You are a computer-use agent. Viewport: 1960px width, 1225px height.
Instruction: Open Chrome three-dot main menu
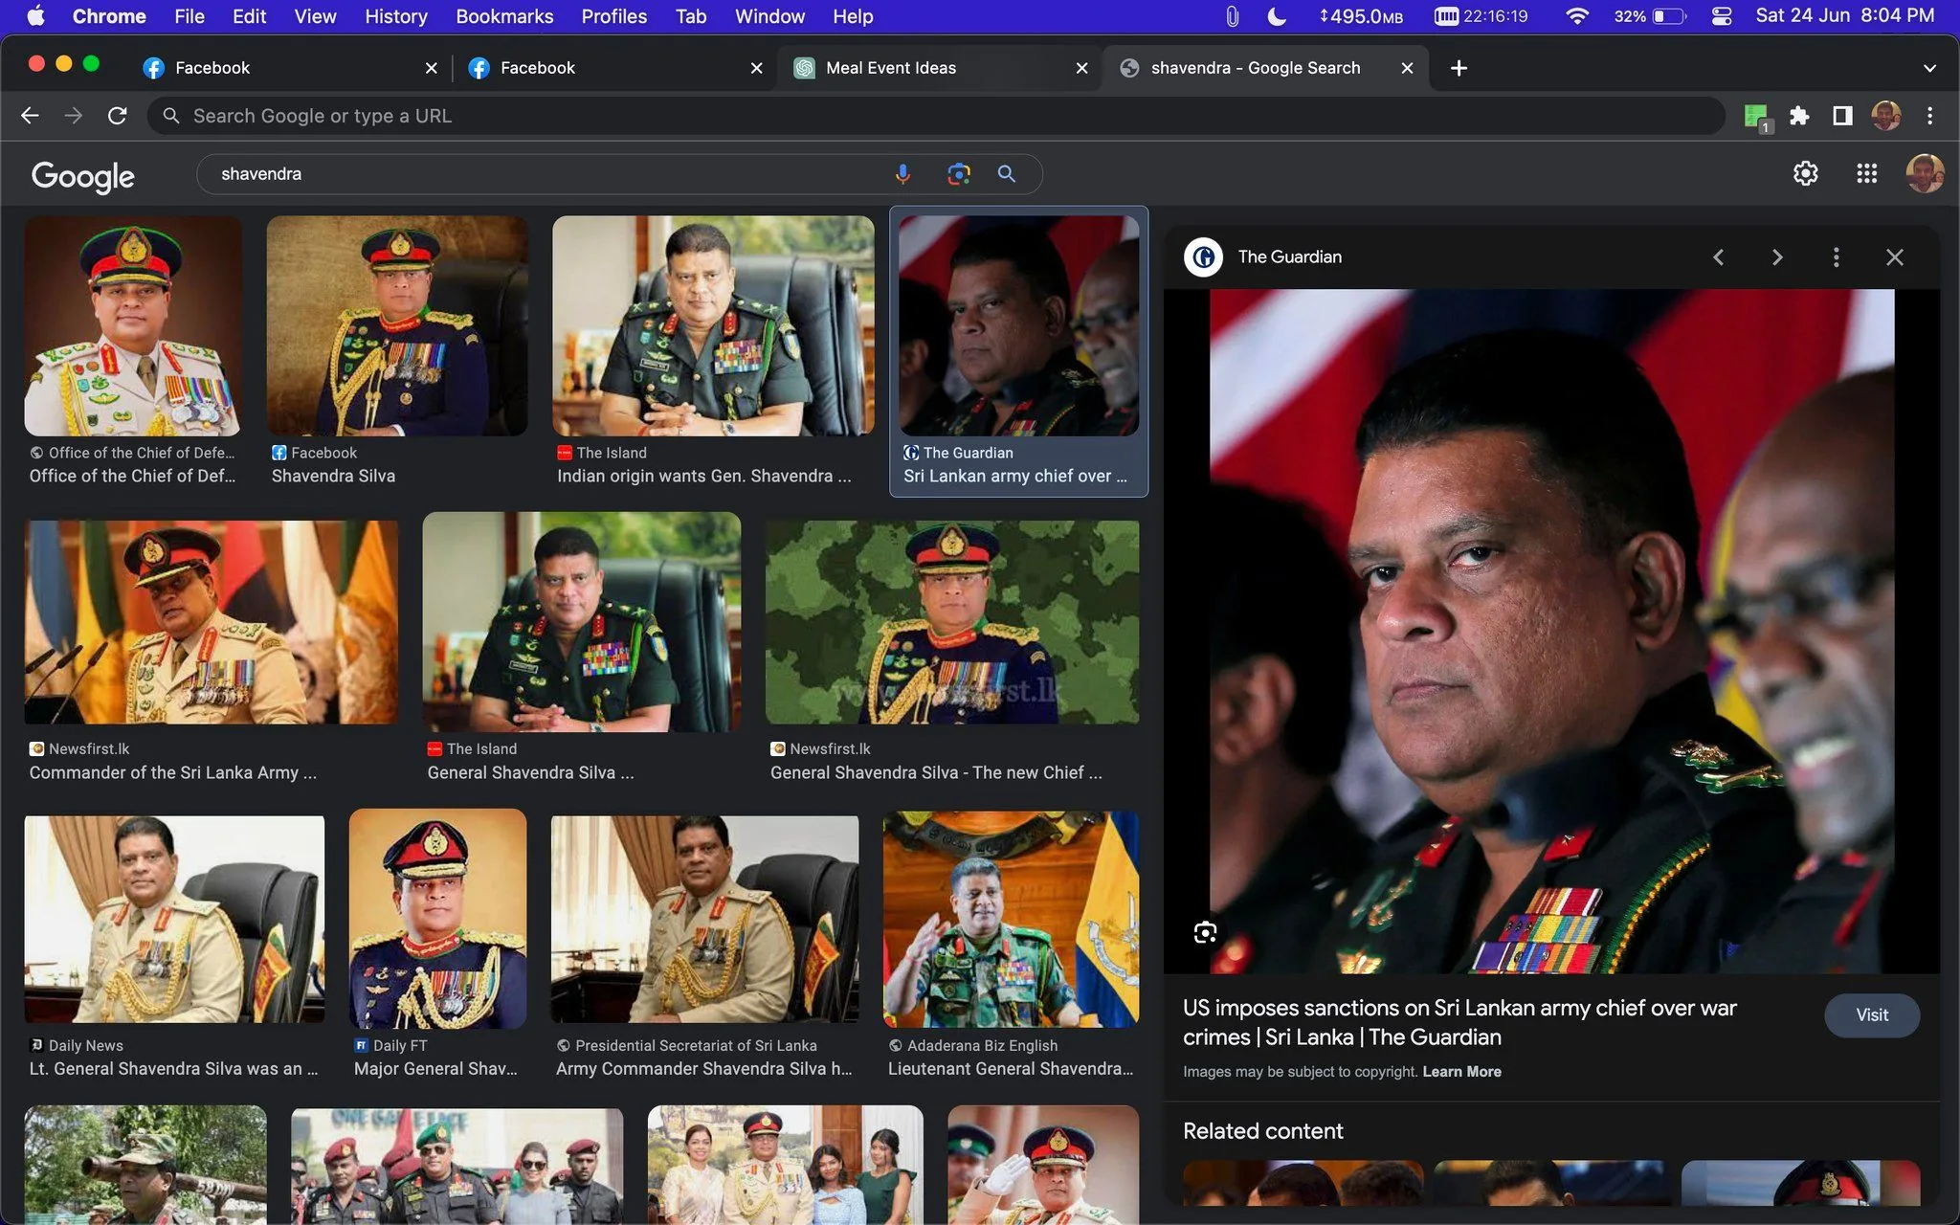[x=1929, y=116]
